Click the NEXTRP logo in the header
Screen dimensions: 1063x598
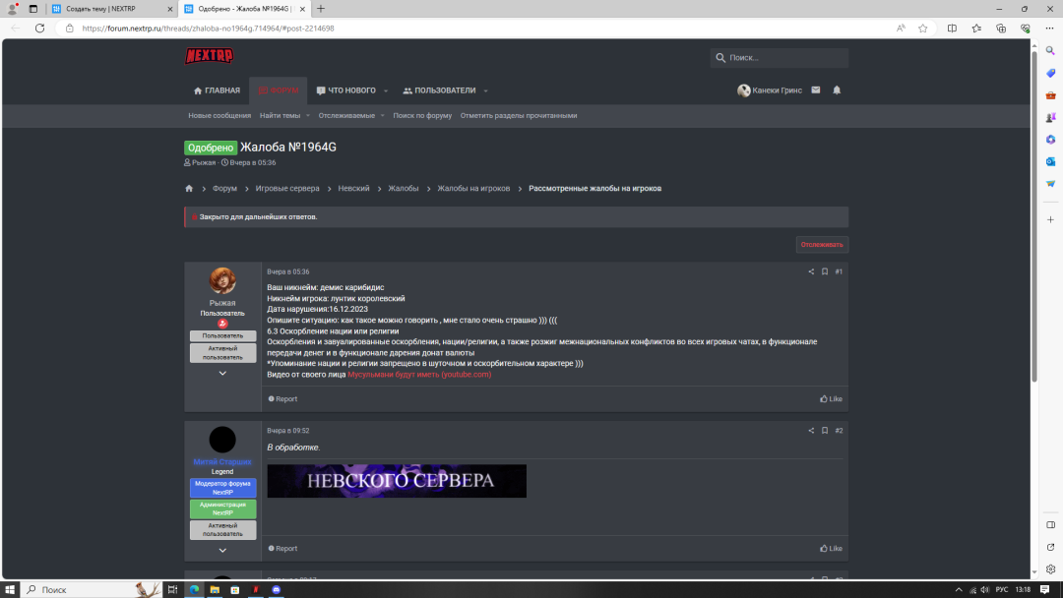tap(209, 56)
